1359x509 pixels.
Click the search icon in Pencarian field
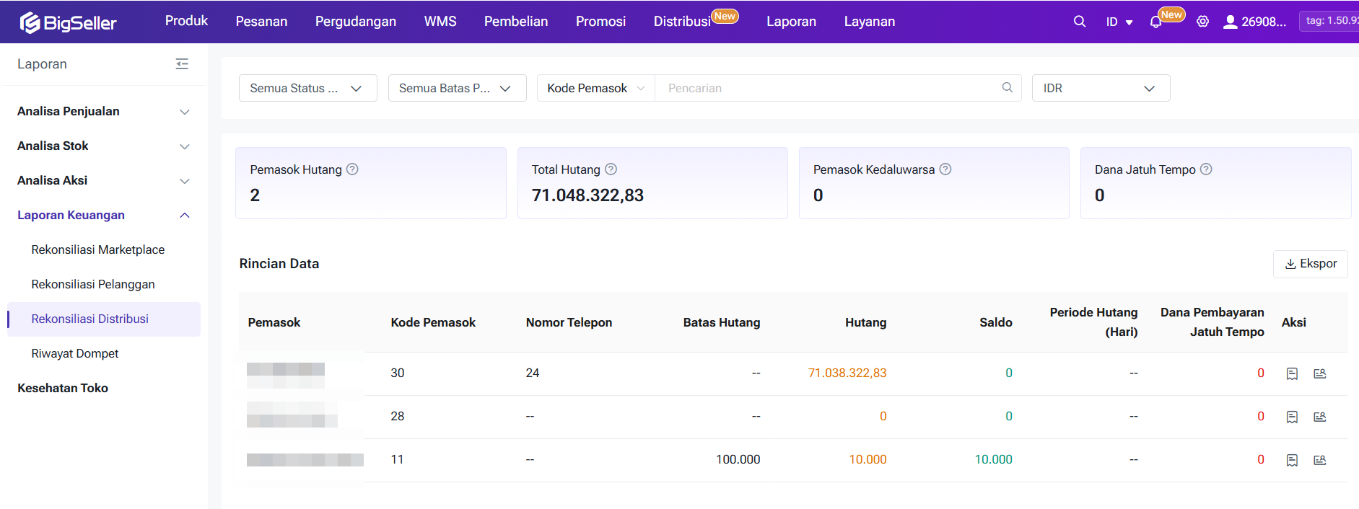pos(1007,88)
